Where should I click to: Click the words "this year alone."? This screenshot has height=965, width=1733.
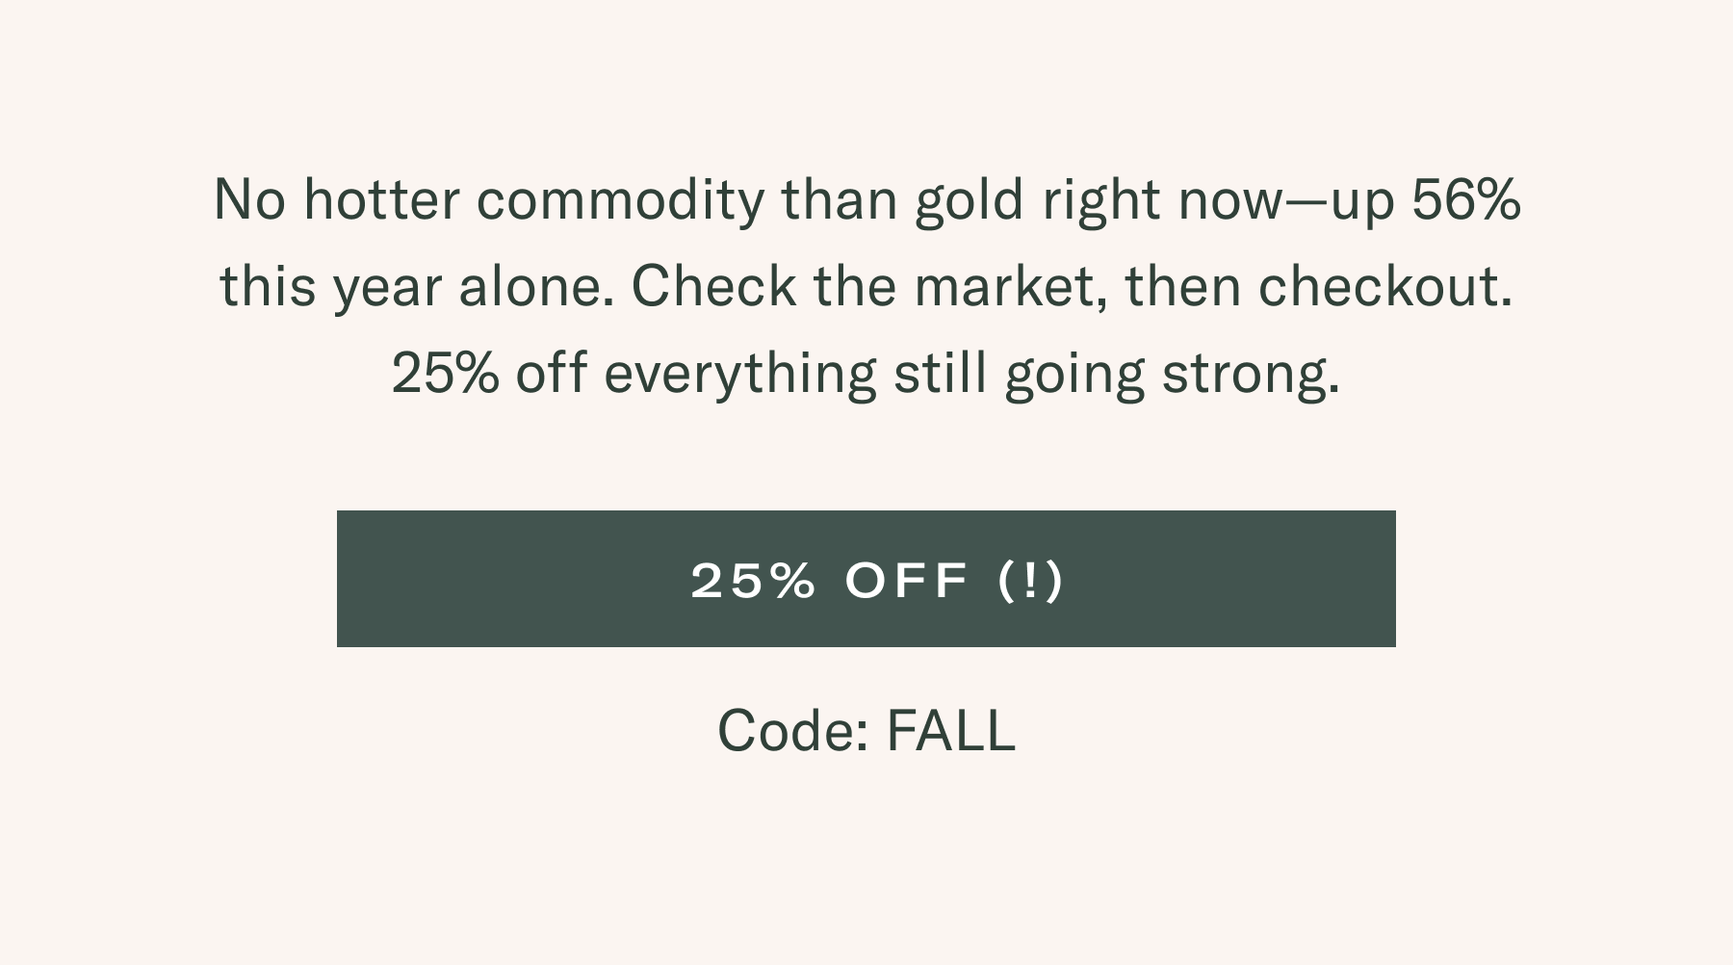click(x=417, y=286)
